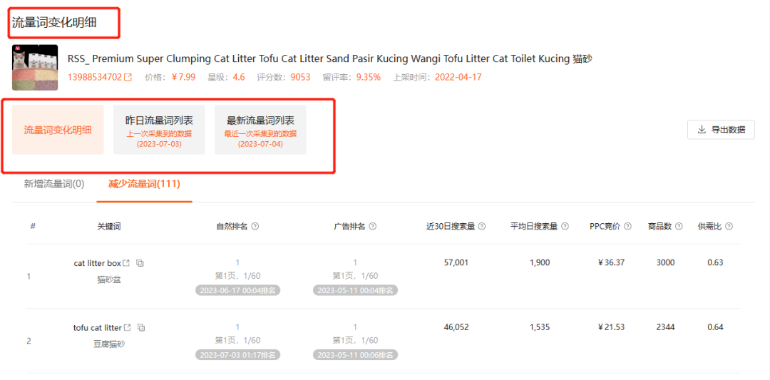Click help icon next to 自然排名 column
Screen dimensions: 770x380
tap(255, 226)
